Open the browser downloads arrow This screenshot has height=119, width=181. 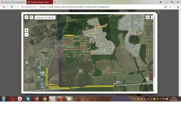(178, 7)
